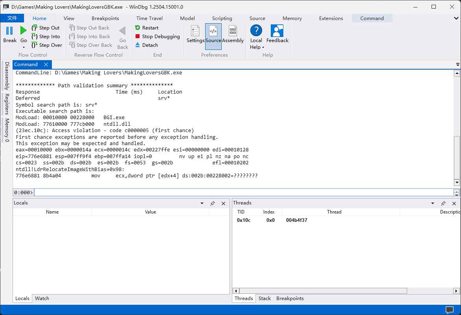Pin the Locals panel
Image resolution: width=461 pixels, height=315 pixels.
(x=213, y=203)
